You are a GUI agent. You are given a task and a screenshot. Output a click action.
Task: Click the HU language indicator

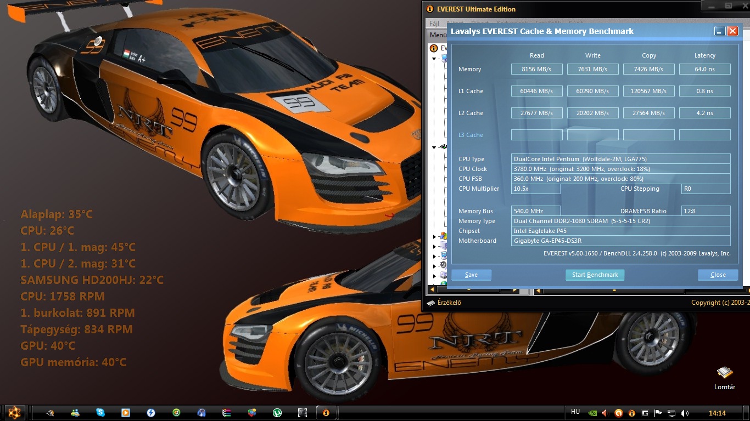575,412
